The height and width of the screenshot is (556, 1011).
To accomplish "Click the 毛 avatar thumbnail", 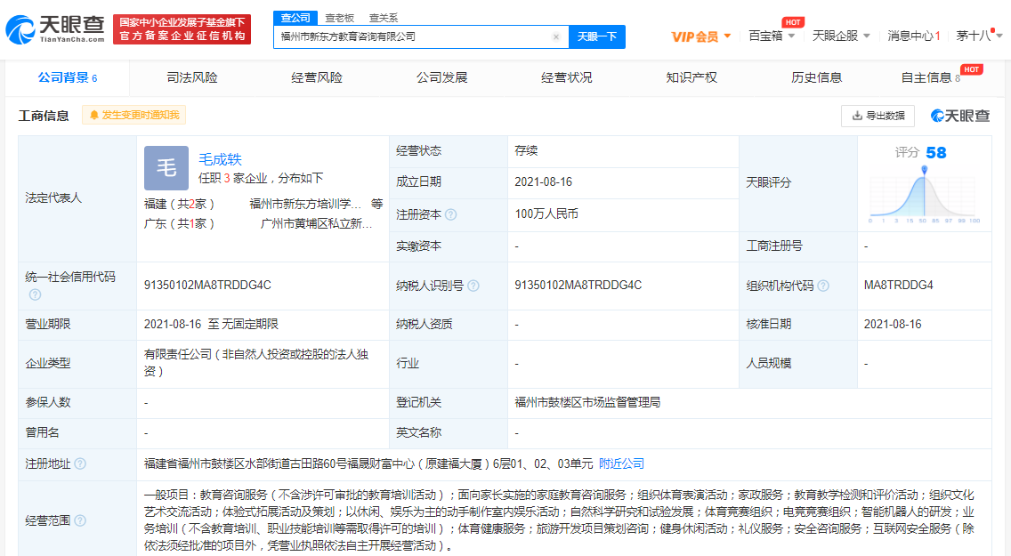I will (x=166, y=167).
